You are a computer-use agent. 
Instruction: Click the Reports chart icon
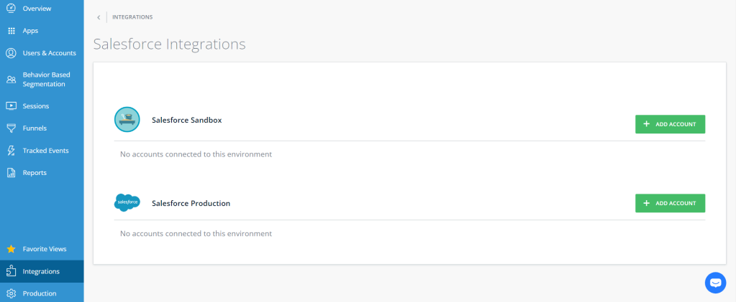tap(11, 173)
